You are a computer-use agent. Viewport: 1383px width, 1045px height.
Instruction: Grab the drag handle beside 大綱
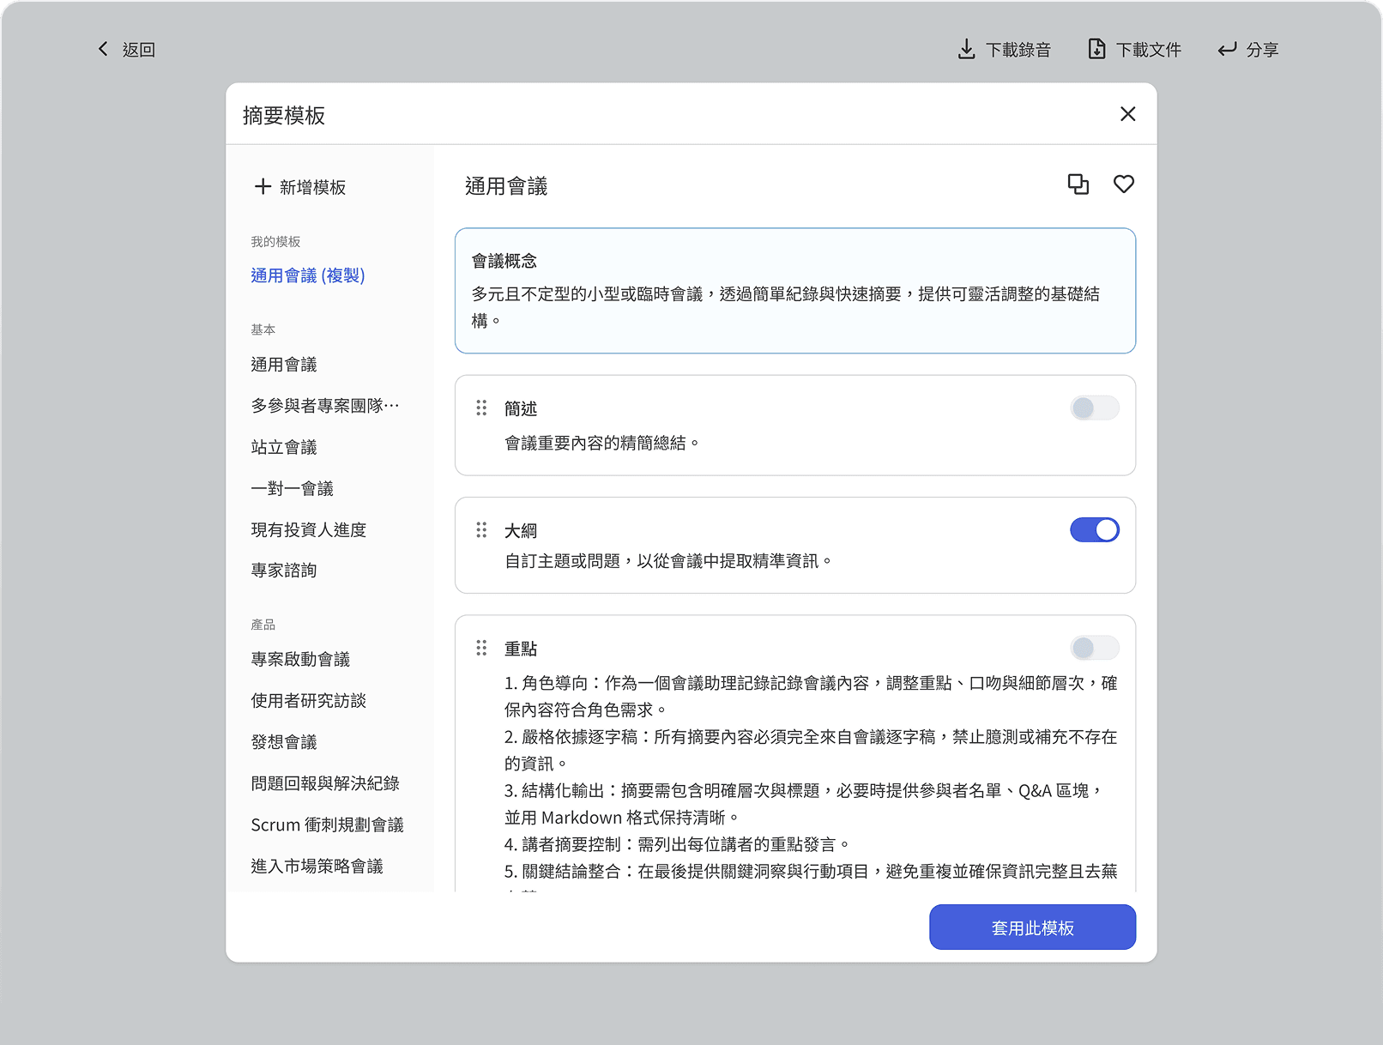(481, 529)
